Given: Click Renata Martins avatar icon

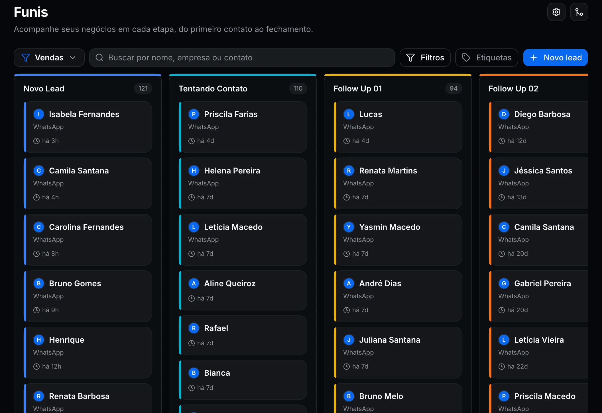Looking at the screenshot, I should pyautogui.click(x=349, y=171).
